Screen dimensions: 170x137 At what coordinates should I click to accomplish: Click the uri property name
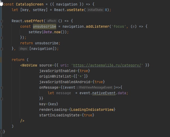64,65
